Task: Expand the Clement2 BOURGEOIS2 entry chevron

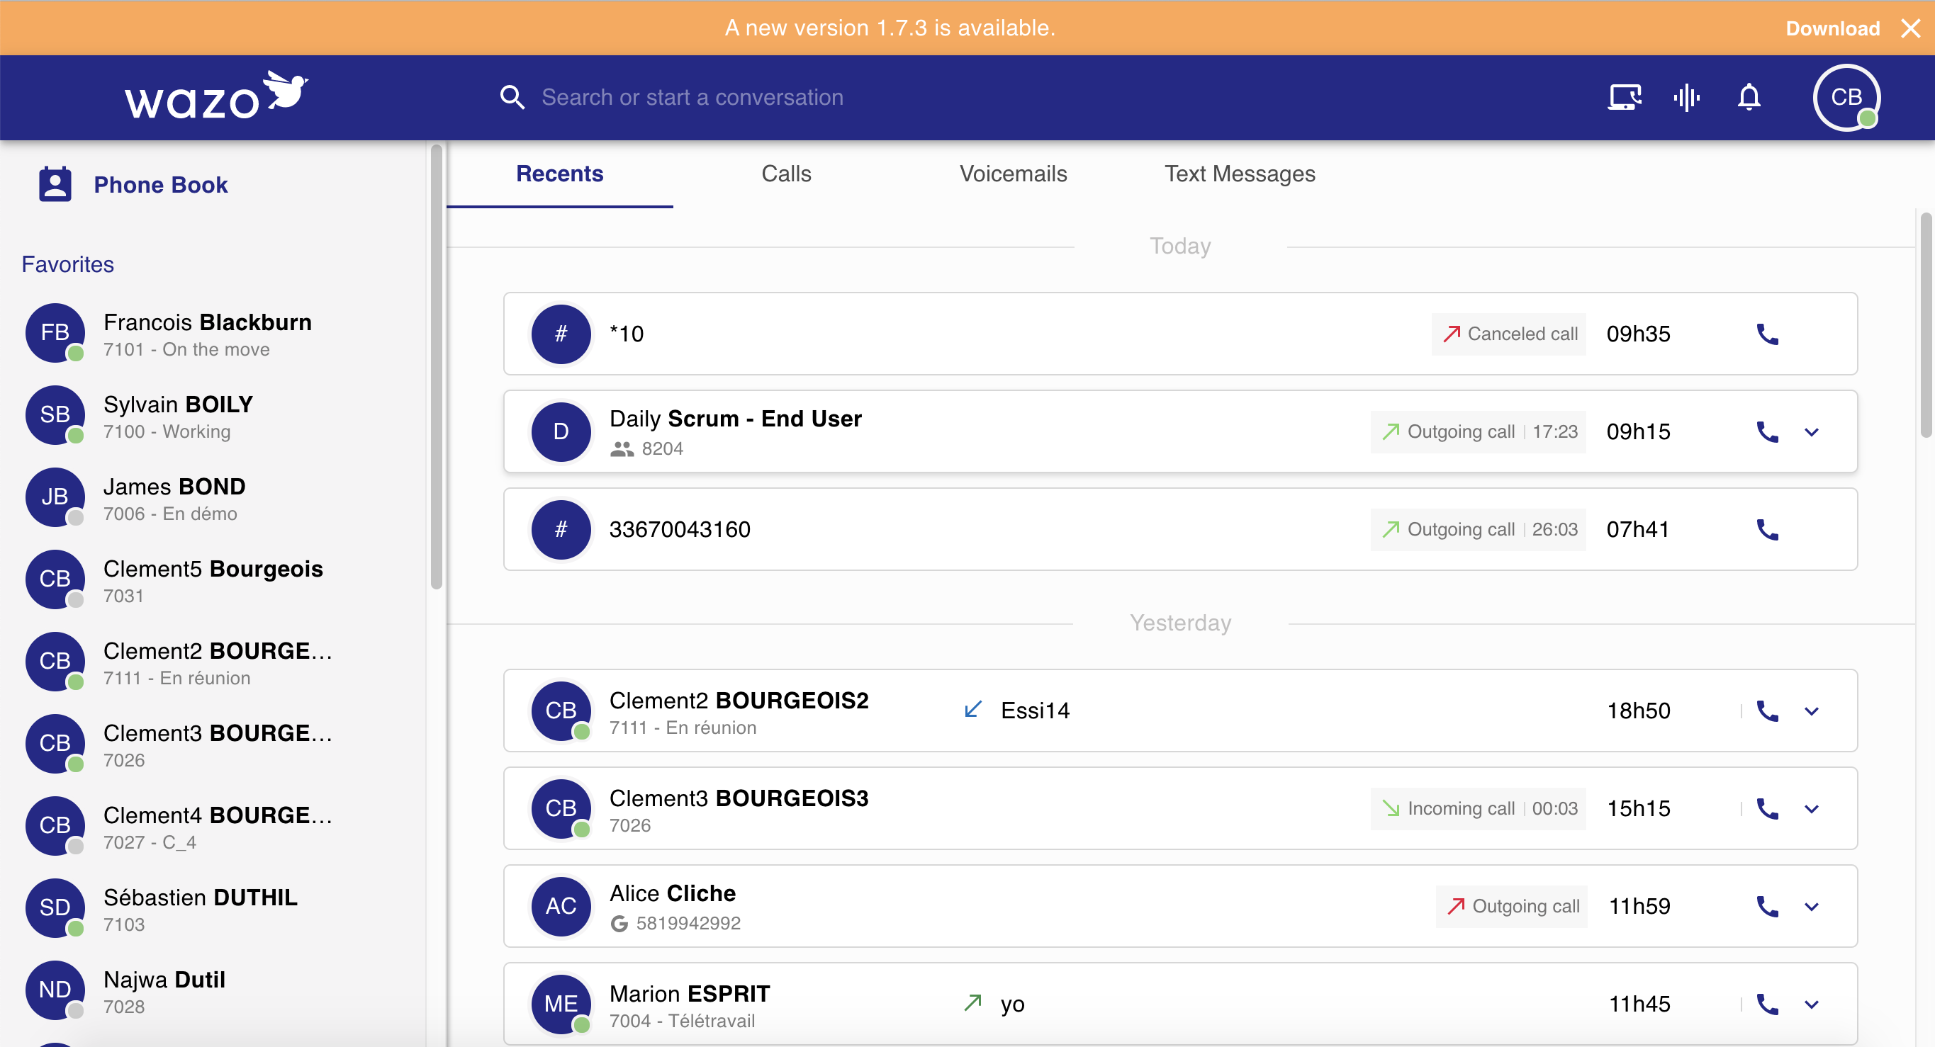Action: coord(1812,711)
